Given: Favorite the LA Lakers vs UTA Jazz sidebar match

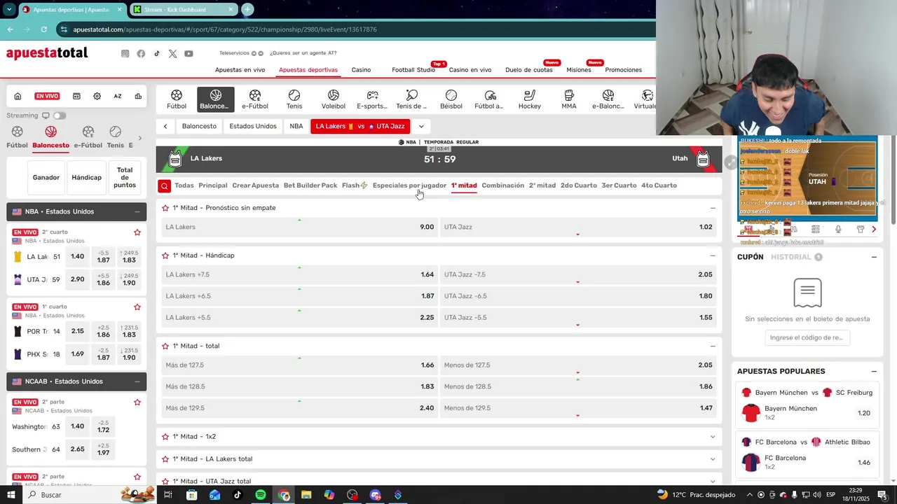Looking at the screenshot, I should coord(137,232).
